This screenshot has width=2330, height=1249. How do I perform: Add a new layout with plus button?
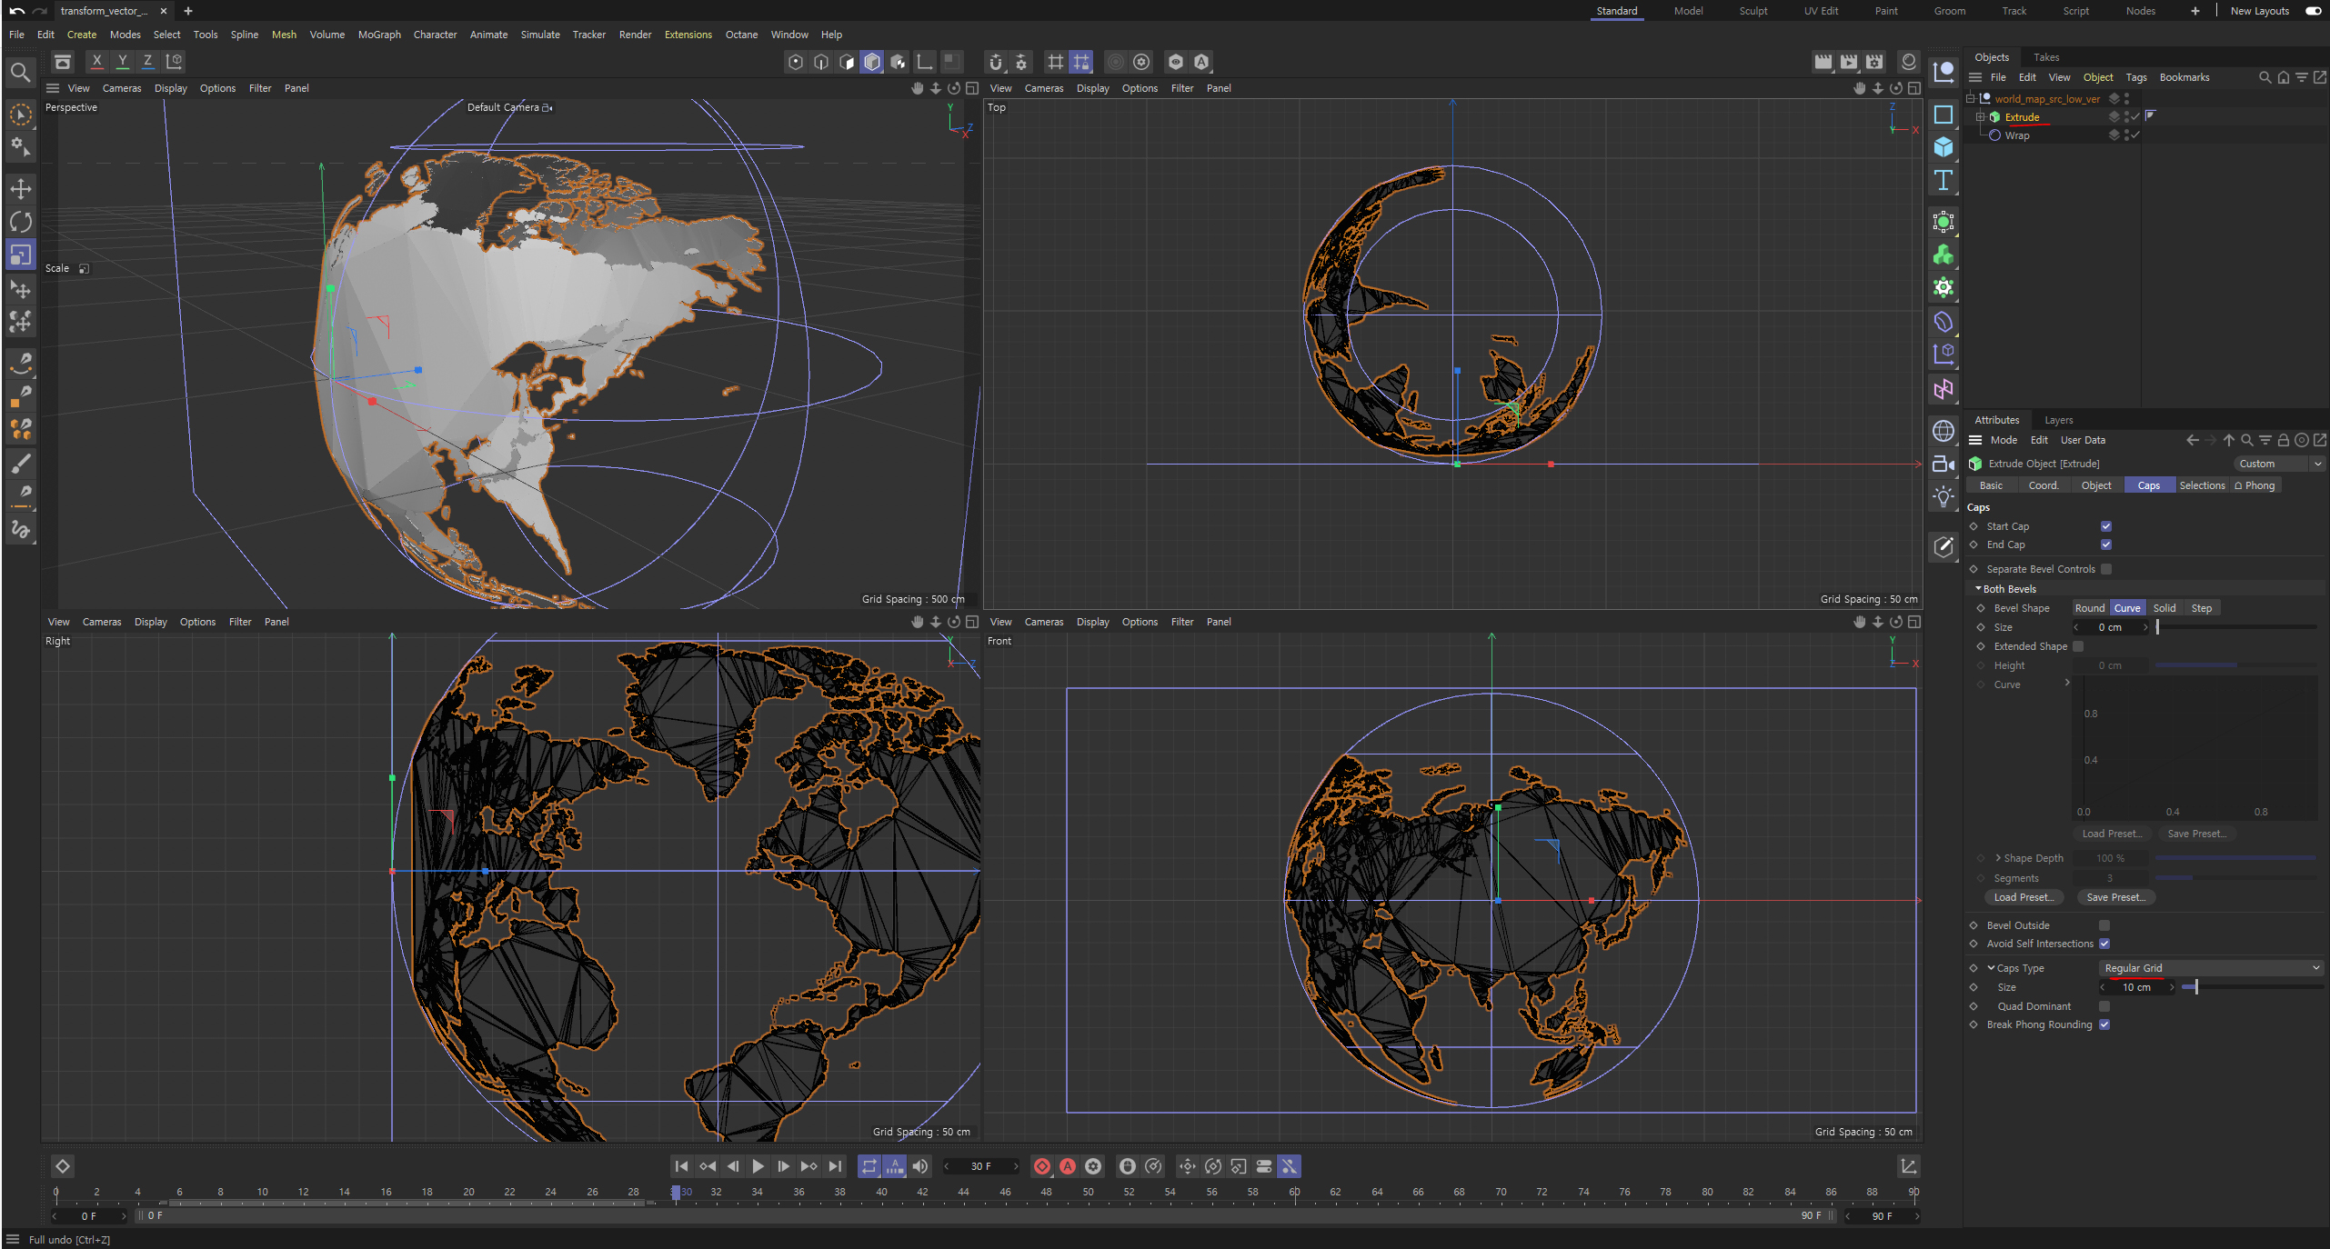point(2194,11)
